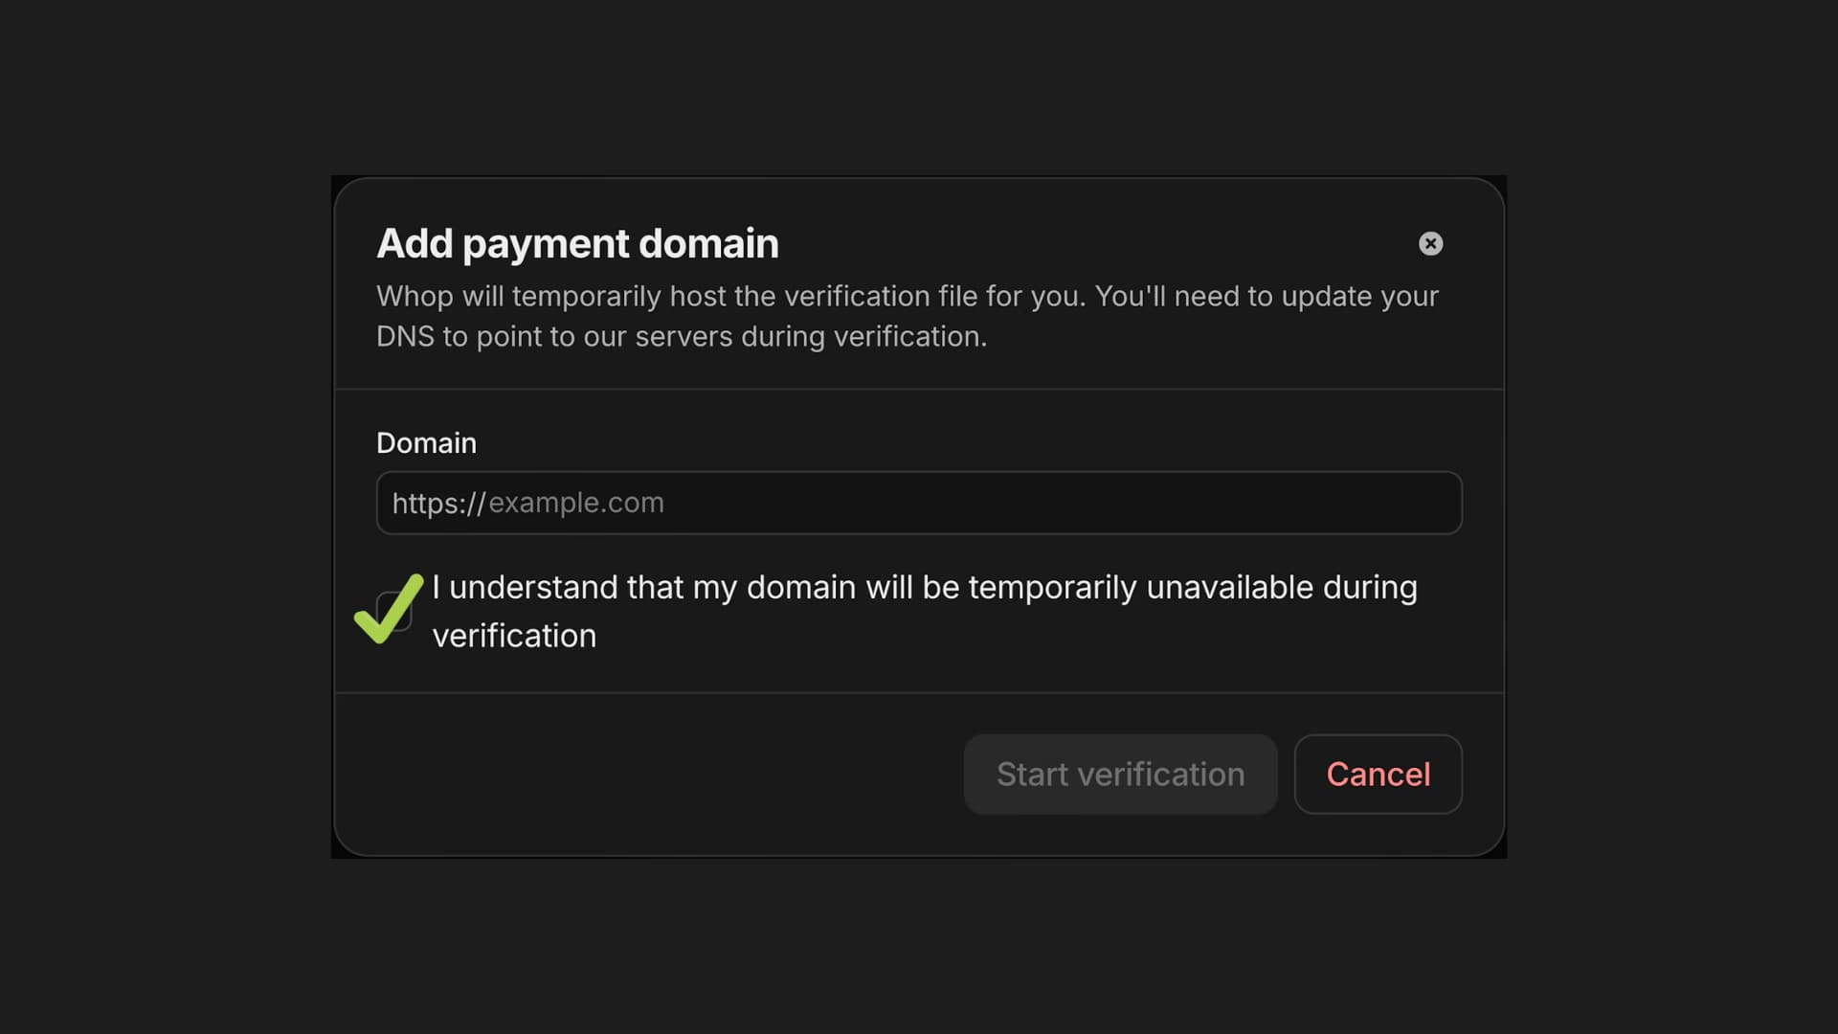Click the "Whop will temporarily host" description line
Screen dimensions: 1838x1034
point(907,296)
